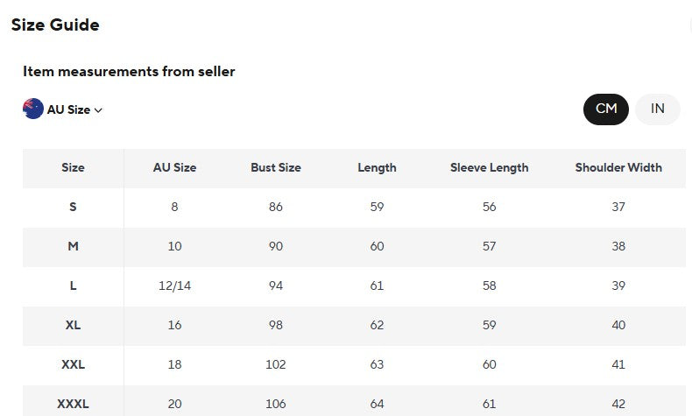Select the XXXL size row label
This screenshot has width=692, height=416.
point(73,404)
